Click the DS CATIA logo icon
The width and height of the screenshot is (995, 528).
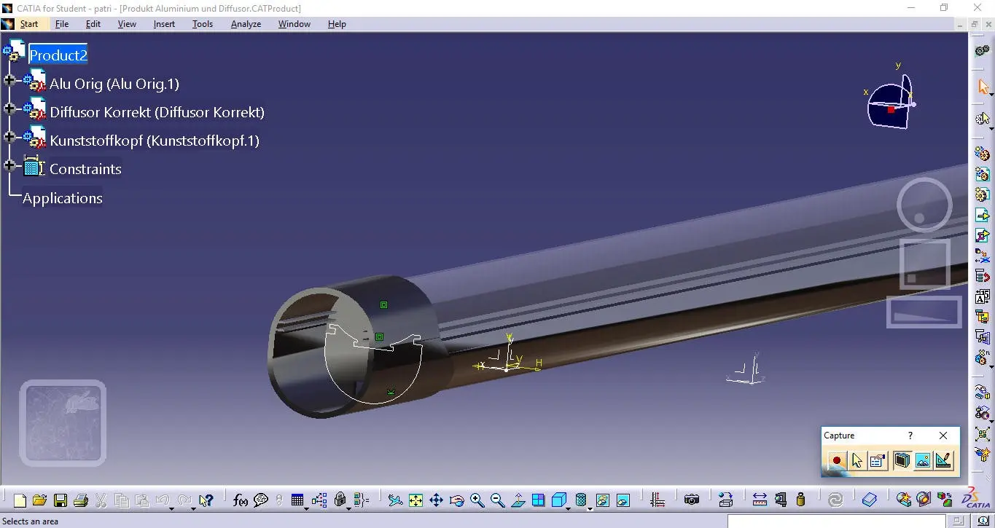point(977,498)
